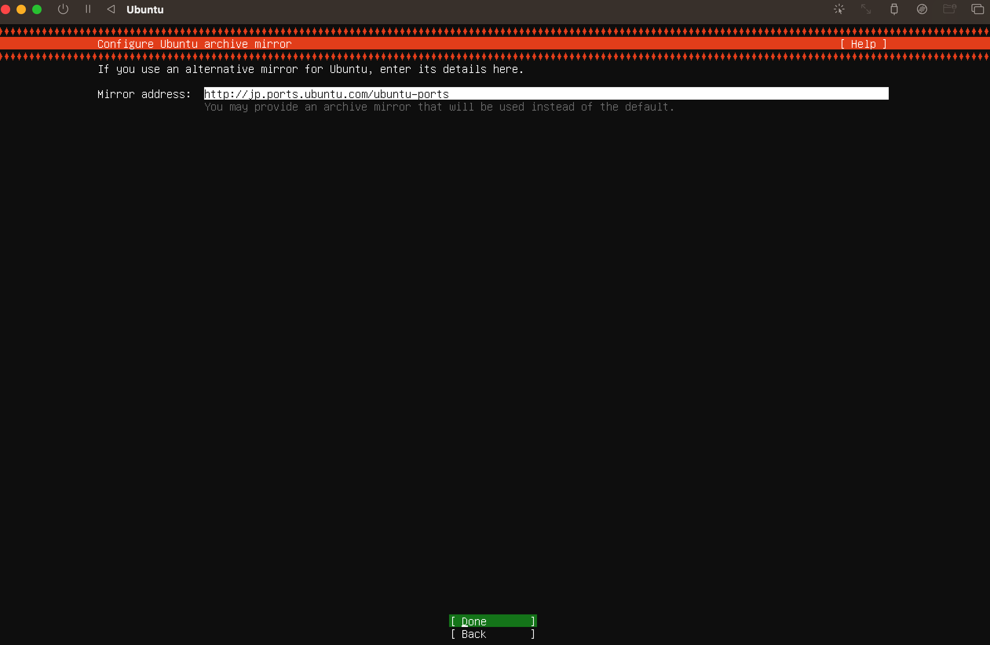The image size is (990, 645).
Task: Click the green maximize window button
Action: 37,9
